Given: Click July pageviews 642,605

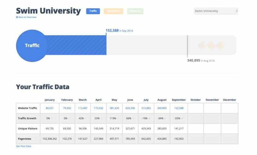Looking at the screenshot, I should click(146, 139).
